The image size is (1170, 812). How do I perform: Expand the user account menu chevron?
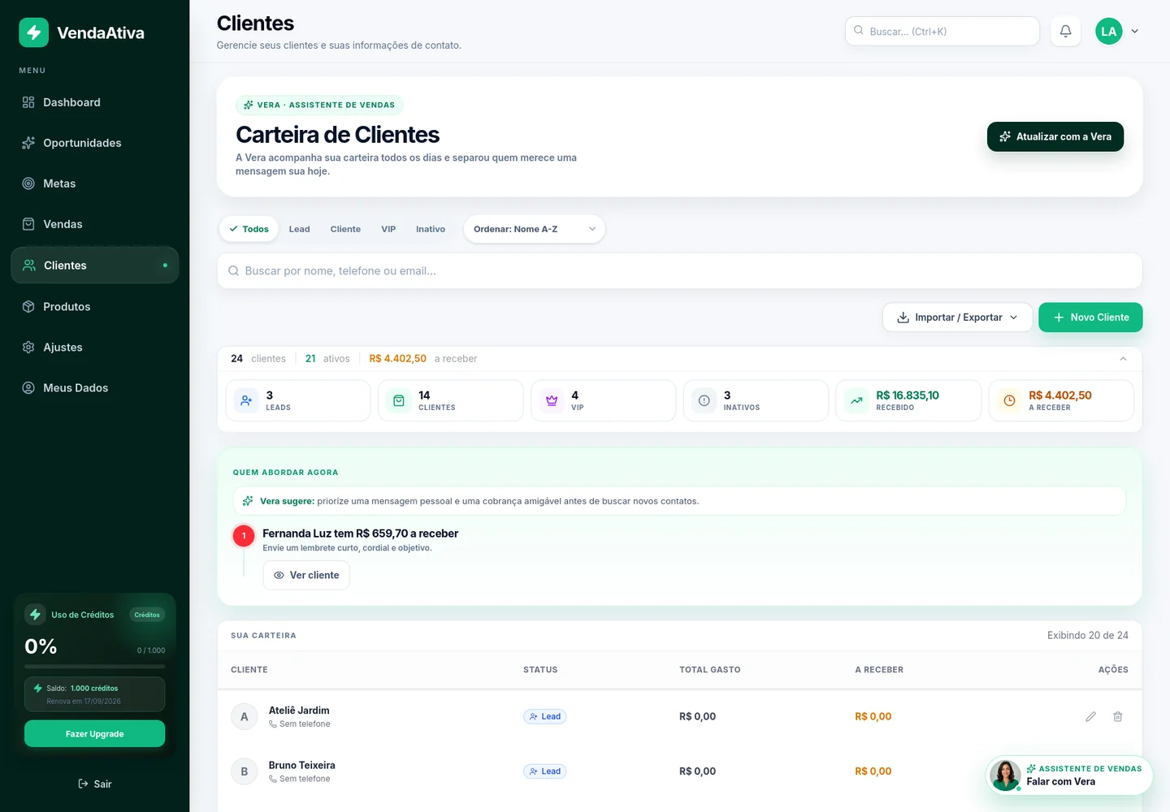tap(1135, 31)
